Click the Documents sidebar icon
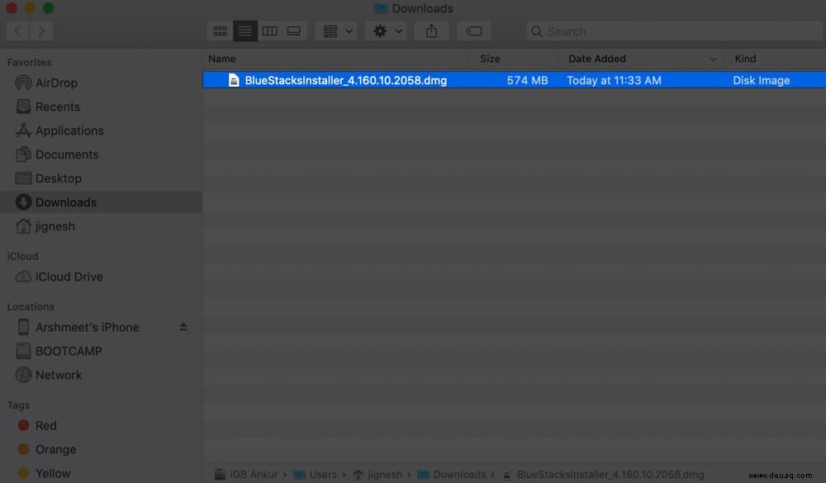The image size is (826, 483). tap(23, 154)
